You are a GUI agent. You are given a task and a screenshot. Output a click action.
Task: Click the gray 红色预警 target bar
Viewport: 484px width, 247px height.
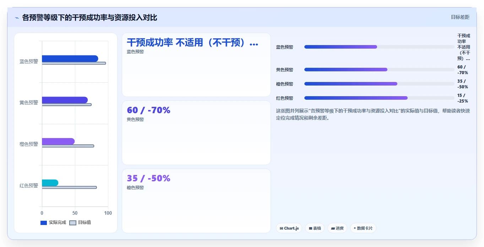coord(69,187)
